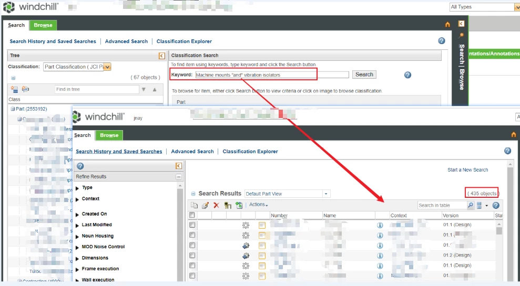Tick the checkbox of the fifth result row
This screenshot has width=520, height=286.
click(x=192, y=266)
